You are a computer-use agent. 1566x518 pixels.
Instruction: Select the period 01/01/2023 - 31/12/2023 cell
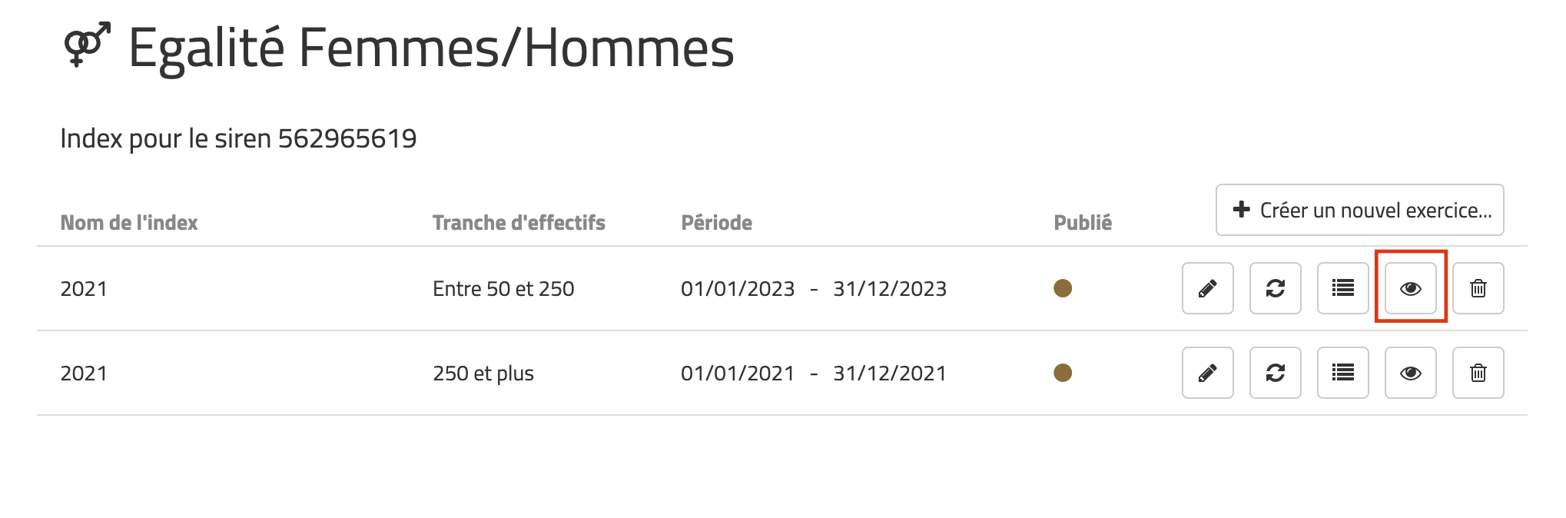pyautogui.click(x=814, y=289)
